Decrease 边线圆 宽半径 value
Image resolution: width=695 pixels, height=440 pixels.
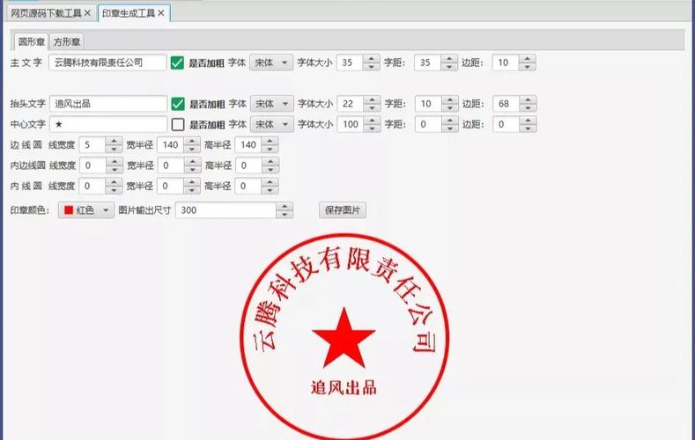click(192, 149)
